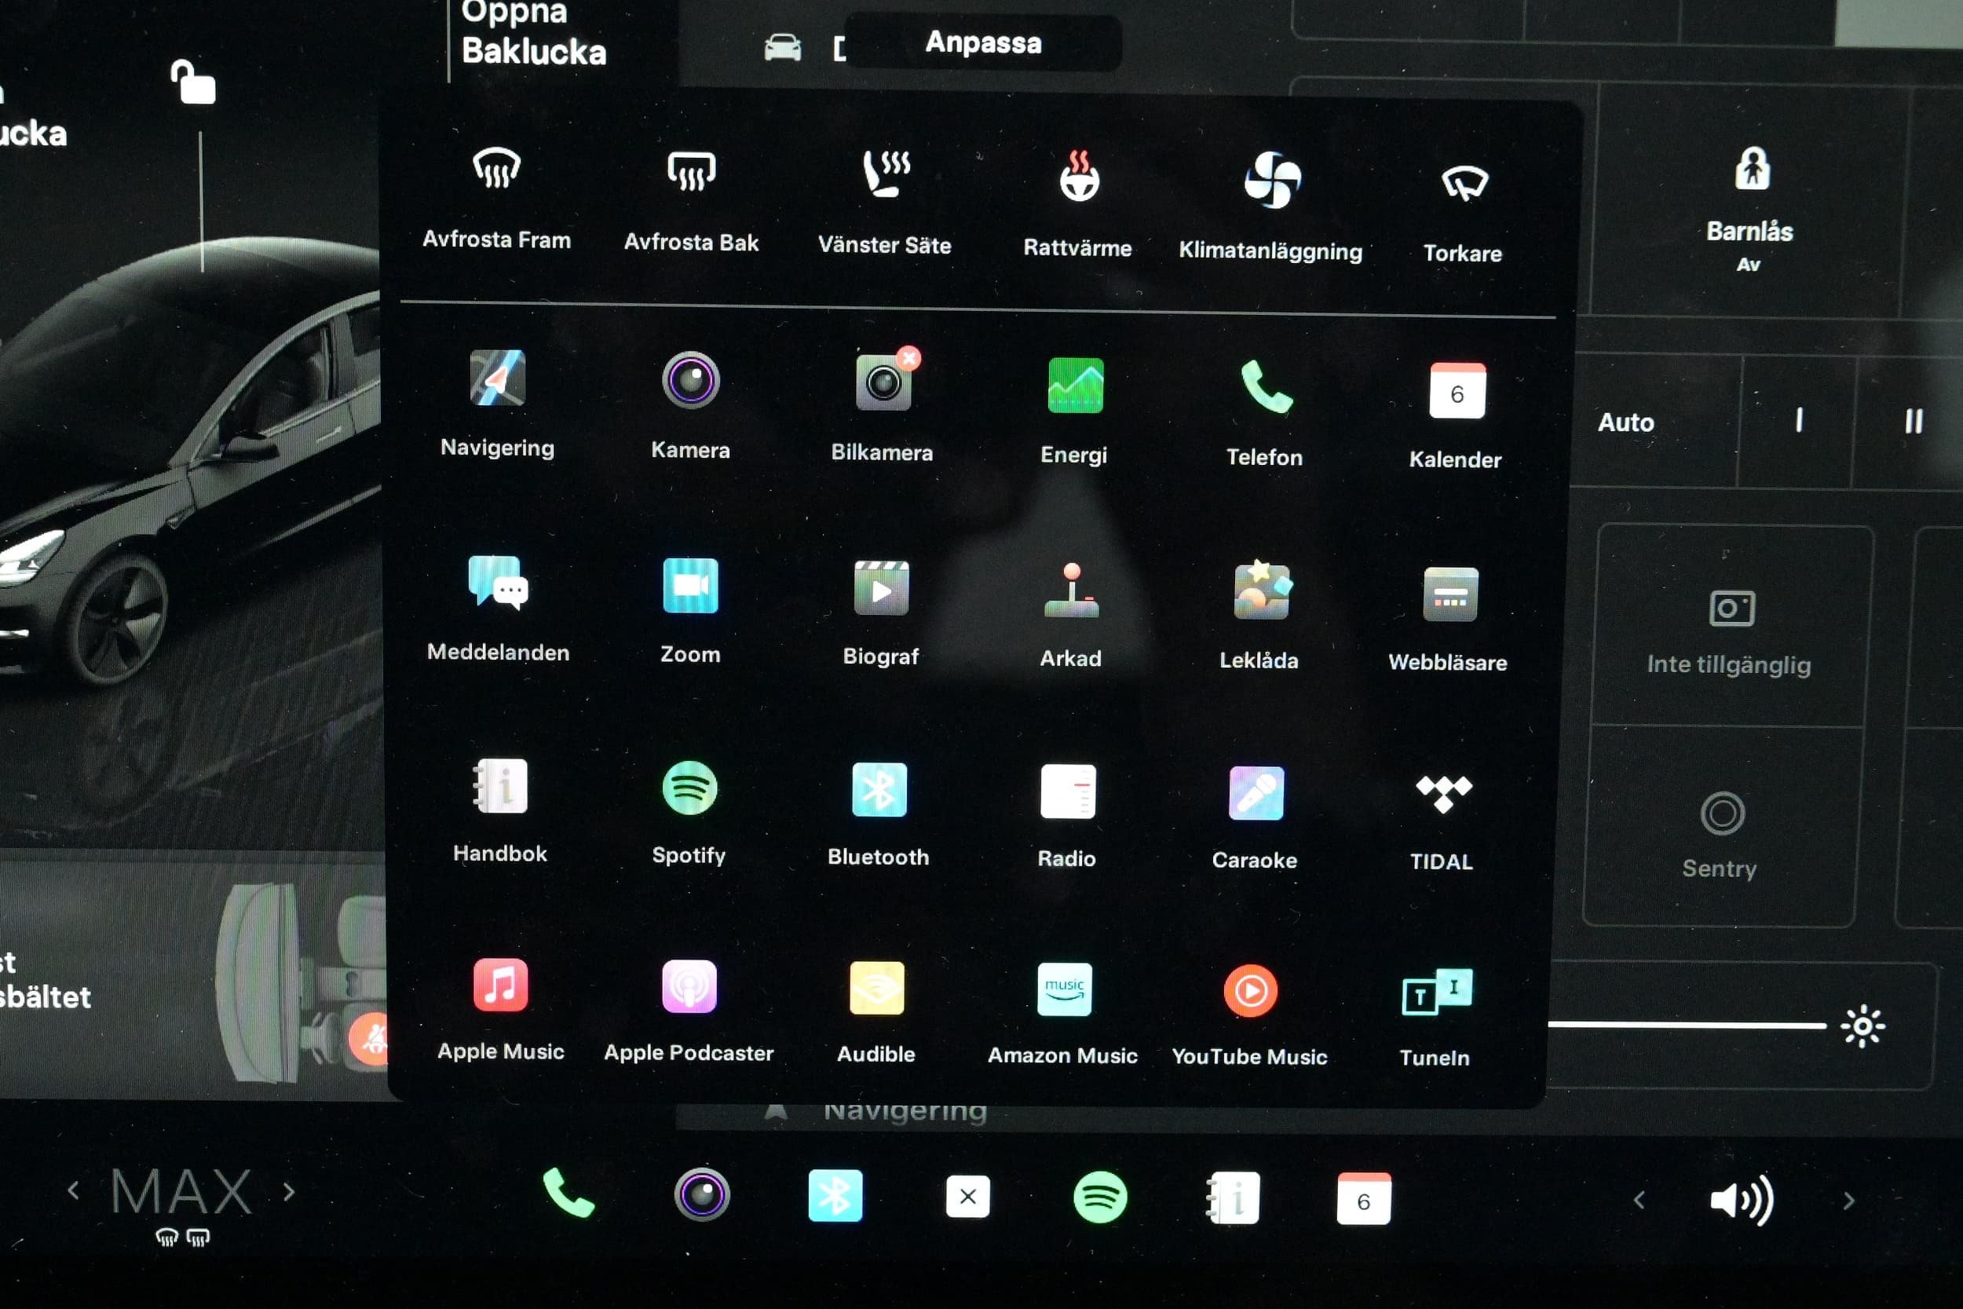
Task: Open Apple Podcaster
Action: [x=689, y=1011]
